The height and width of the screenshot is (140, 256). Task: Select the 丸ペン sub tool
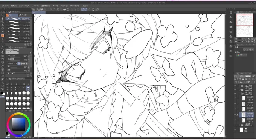[x=18, y=35]
